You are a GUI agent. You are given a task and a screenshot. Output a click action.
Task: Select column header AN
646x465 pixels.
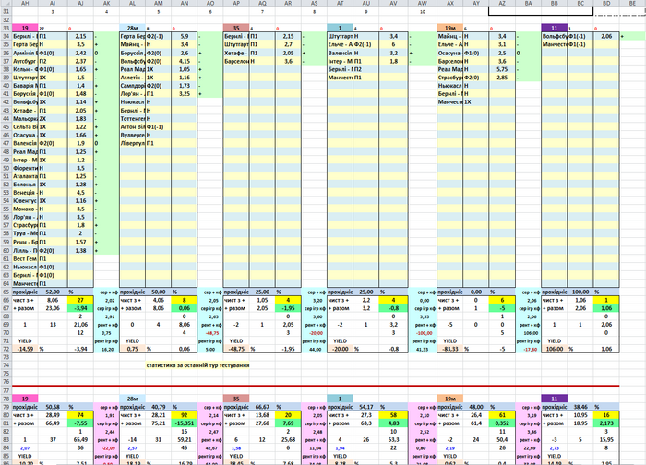pyautogui.click(x=185, y=3)
